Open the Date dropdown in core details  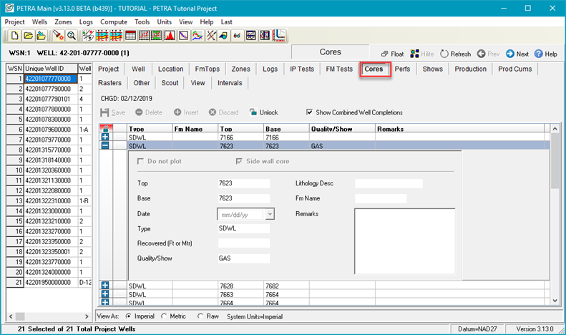[269, 214]
